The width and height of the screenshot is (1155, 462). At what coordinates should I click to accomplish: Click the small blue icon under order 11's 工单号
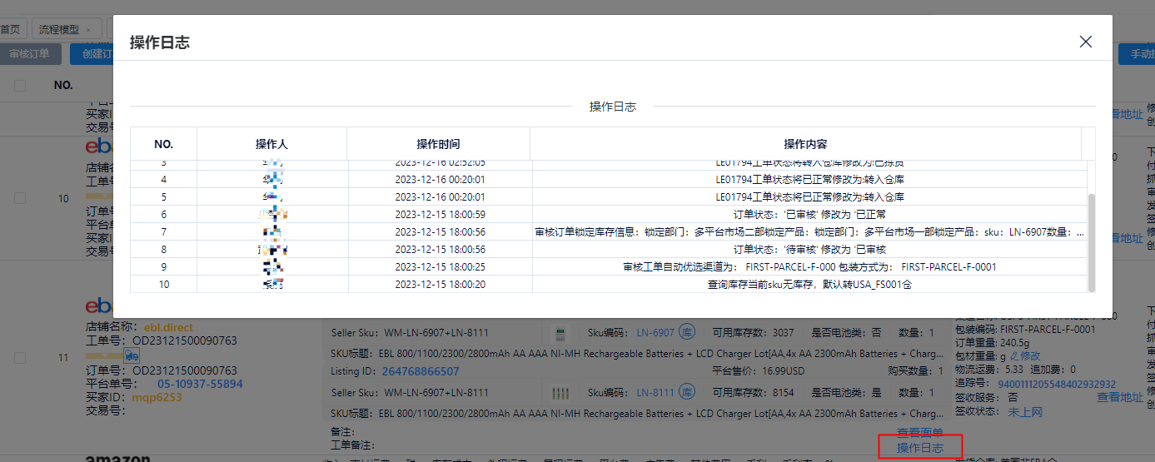[x=132, y=355]
